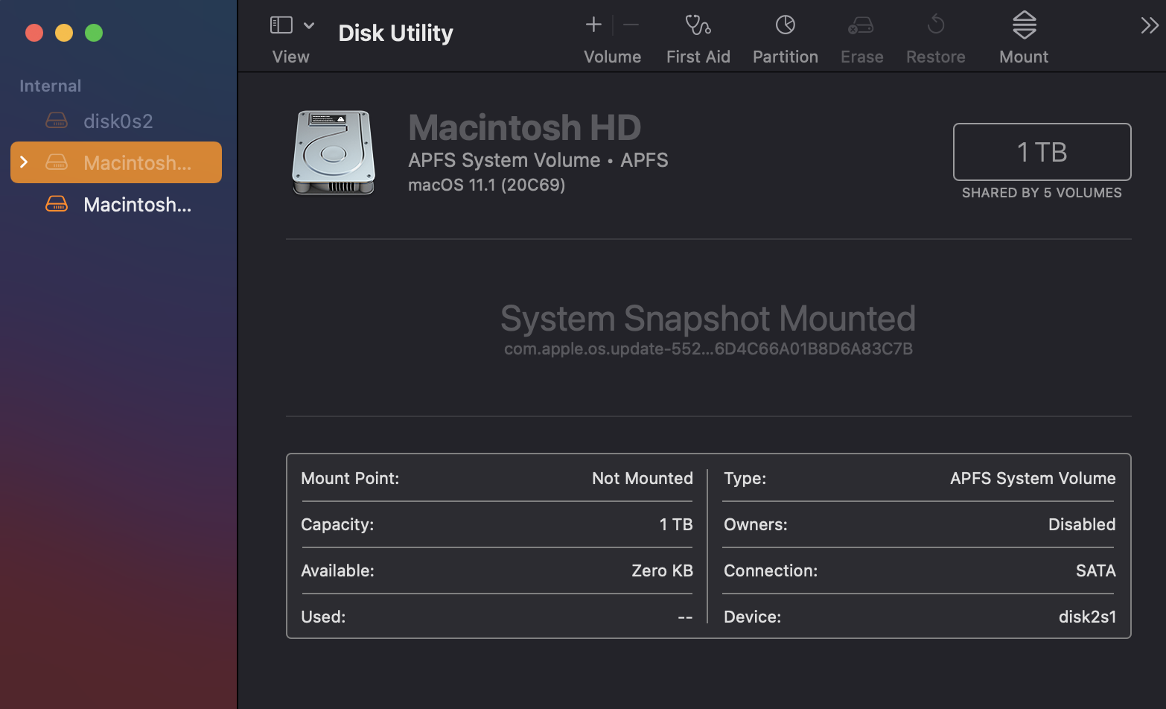Click the Disabled owners value
1166x709 pixels.
(x=1081, y=524)
